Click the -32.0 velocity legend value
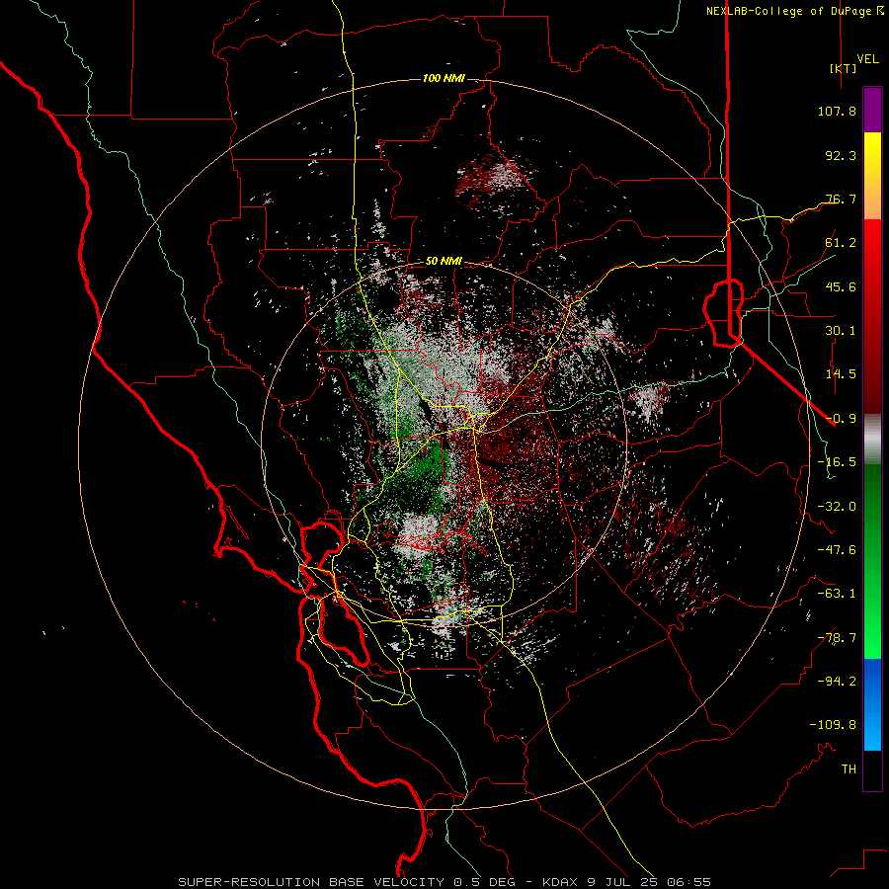This screenshot has width=889, height=889. point(837,507)
